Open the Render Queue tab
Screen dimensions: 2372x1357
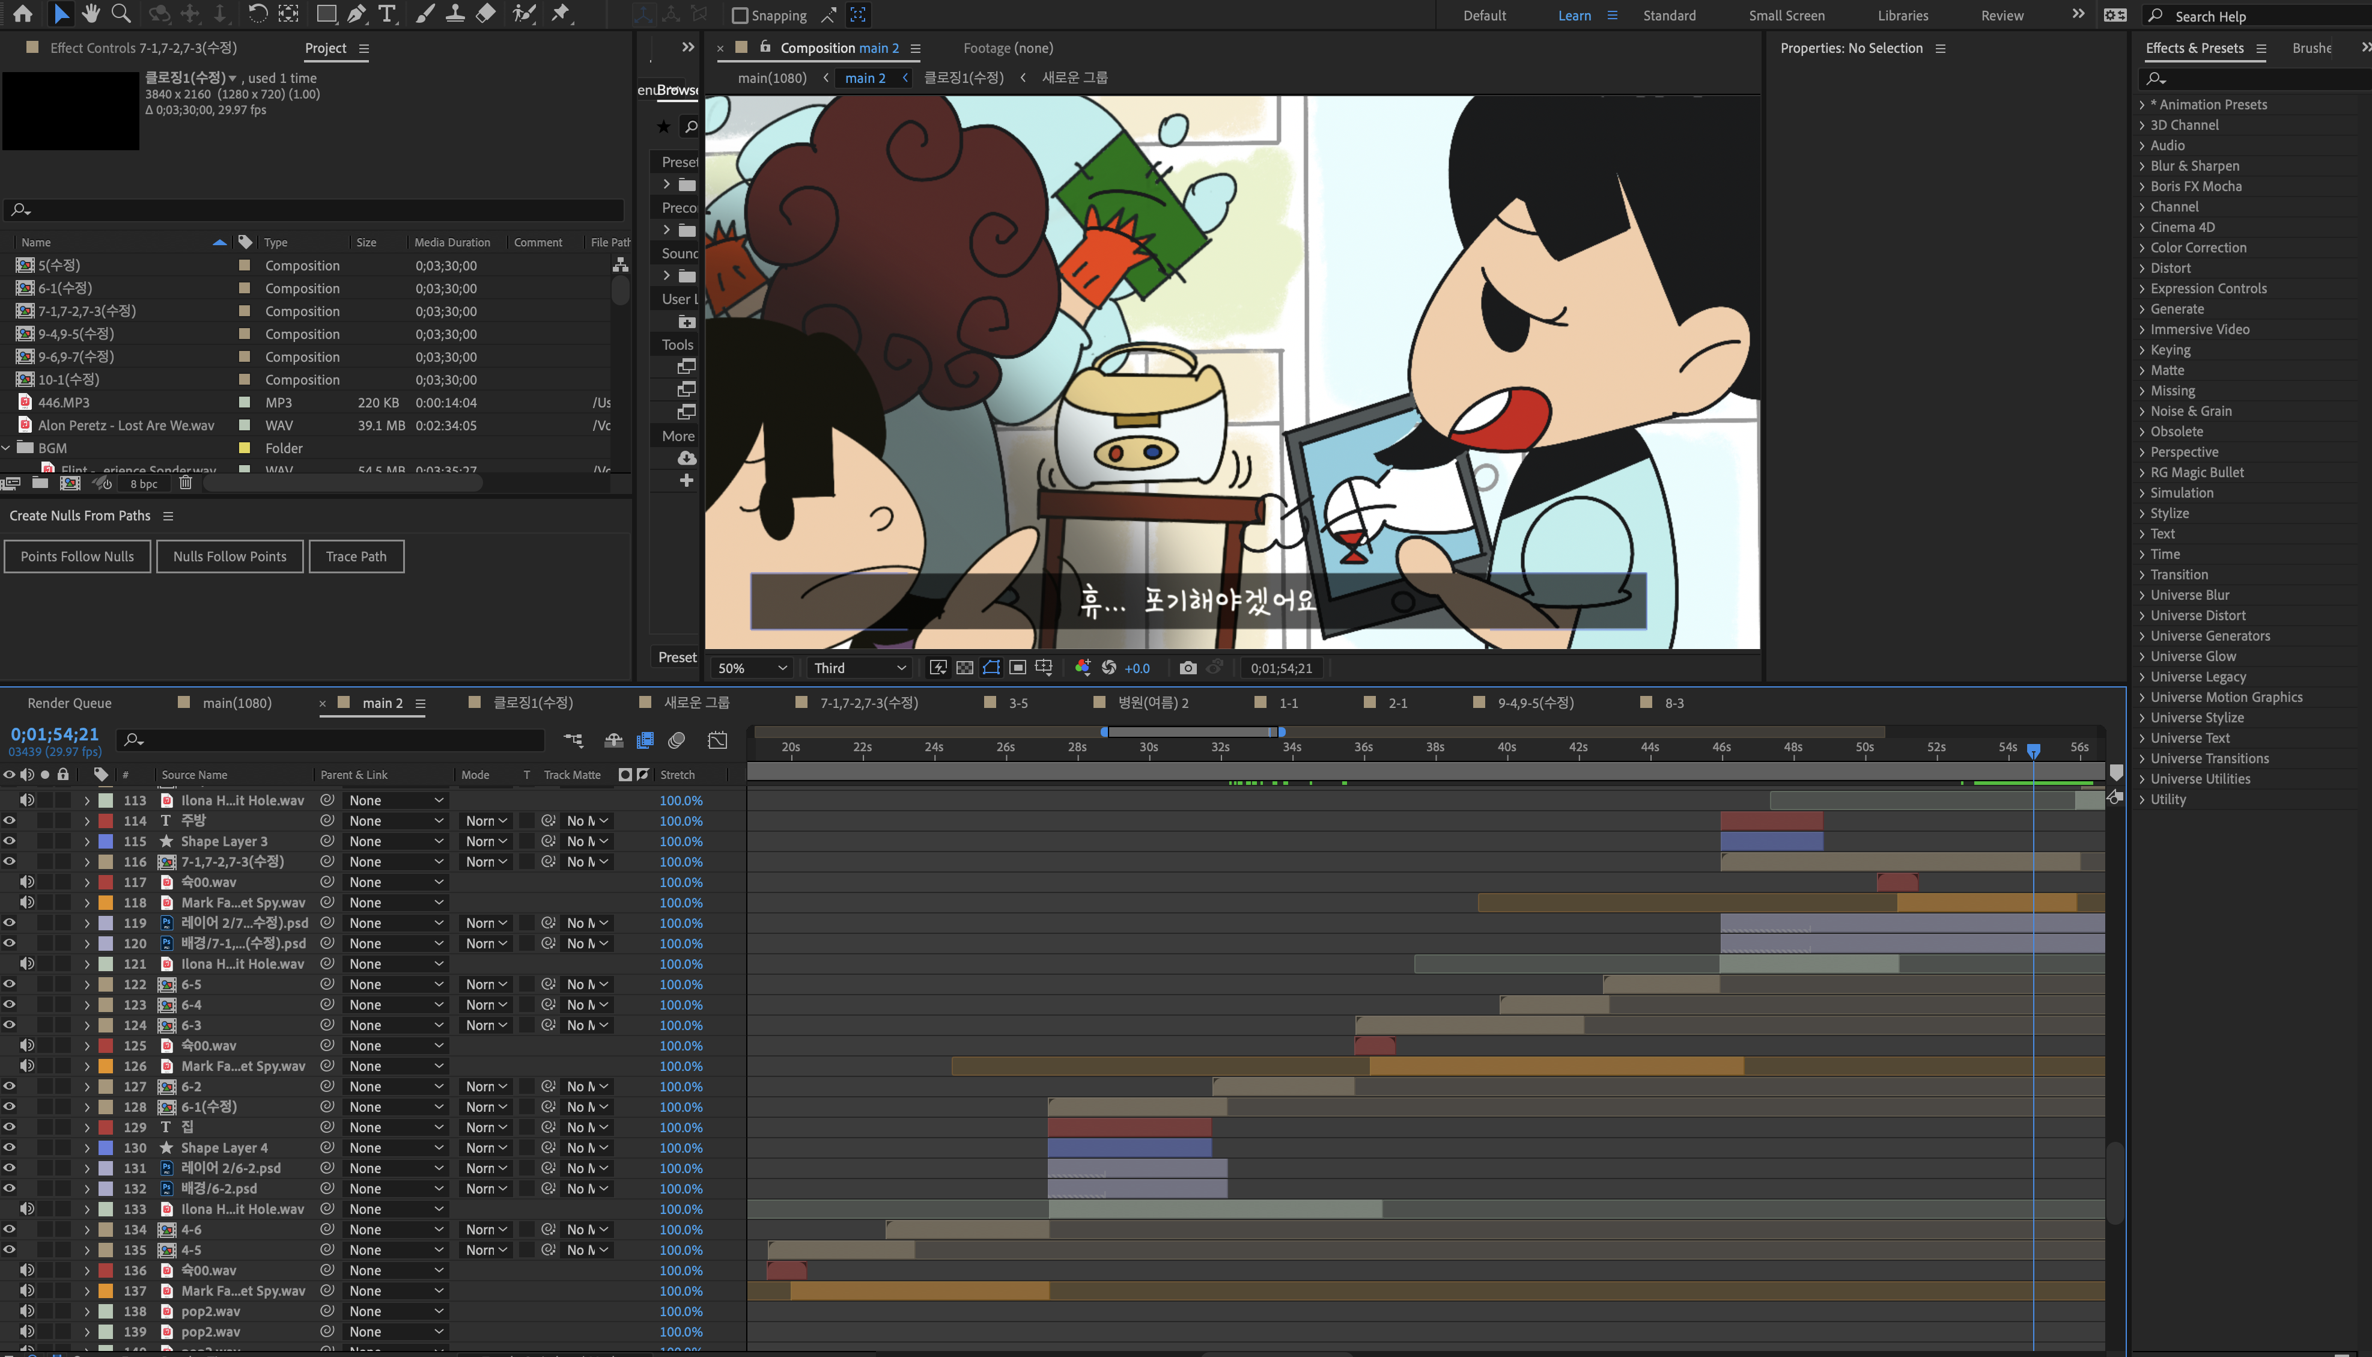click(69, 703)
